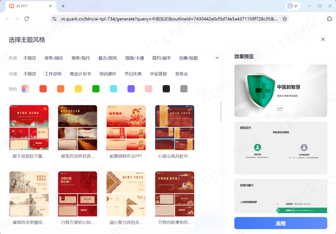Click the site permissions icon in address bar
The width and height of the screenshot is (336, 234).
click(x=54, y=19)
